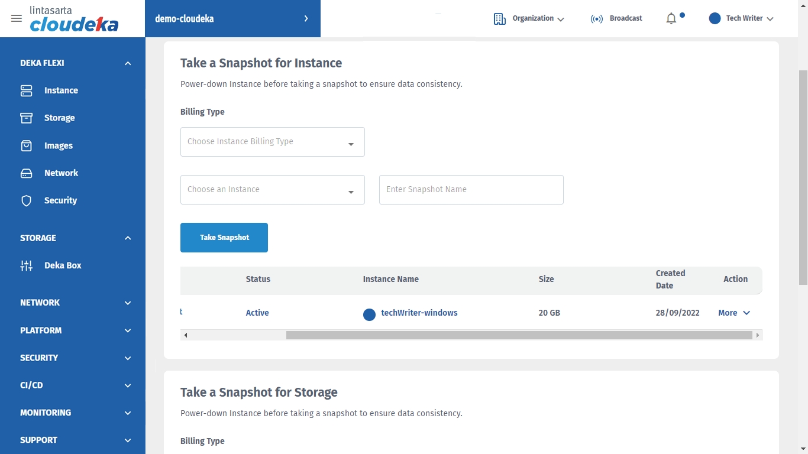
Task: Click the Network drive icon
Action: [27, 173]
